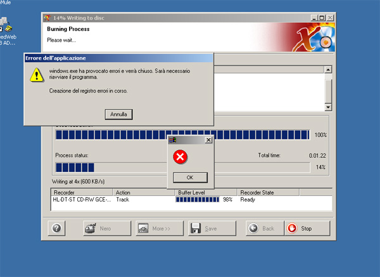This screenshot has height=277, width=380.
Task: Click the red error X icon
Action: [x=180, y=157]
